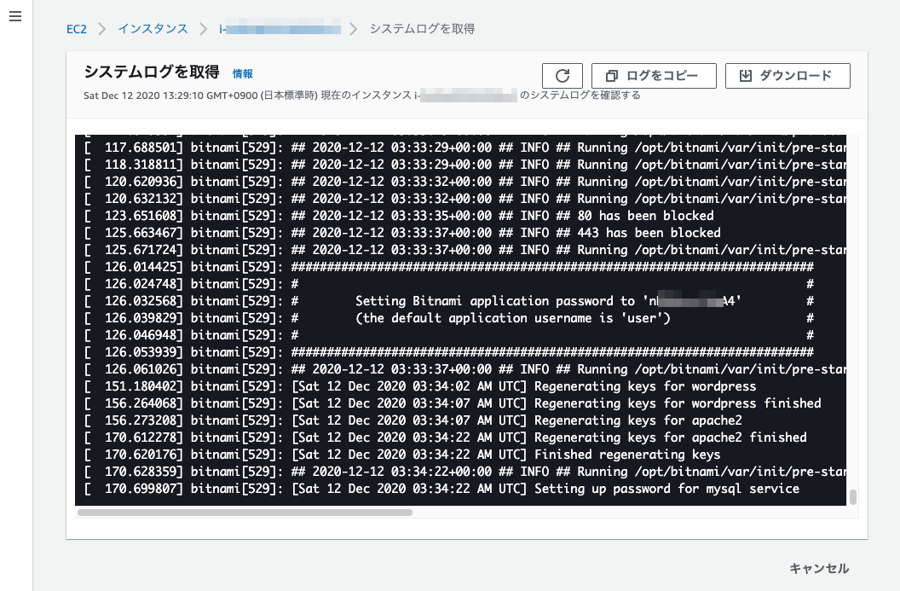Click the log line with timestamp 170.628359

coord(465,472)
